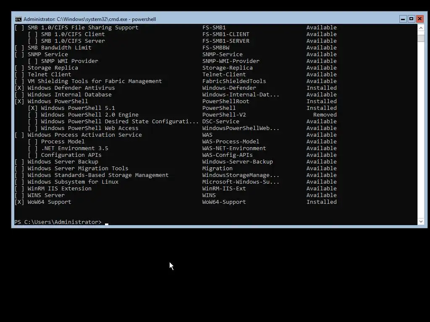The height and width of the screenshot is (322, 430).
Task: Click the 'WAS-Process-Model' identifier
Action: coord(231,142)
